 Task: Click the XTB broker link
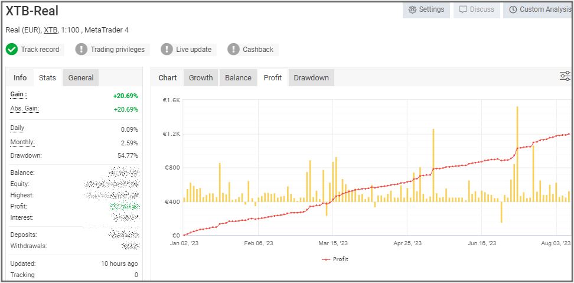[51, 30]
